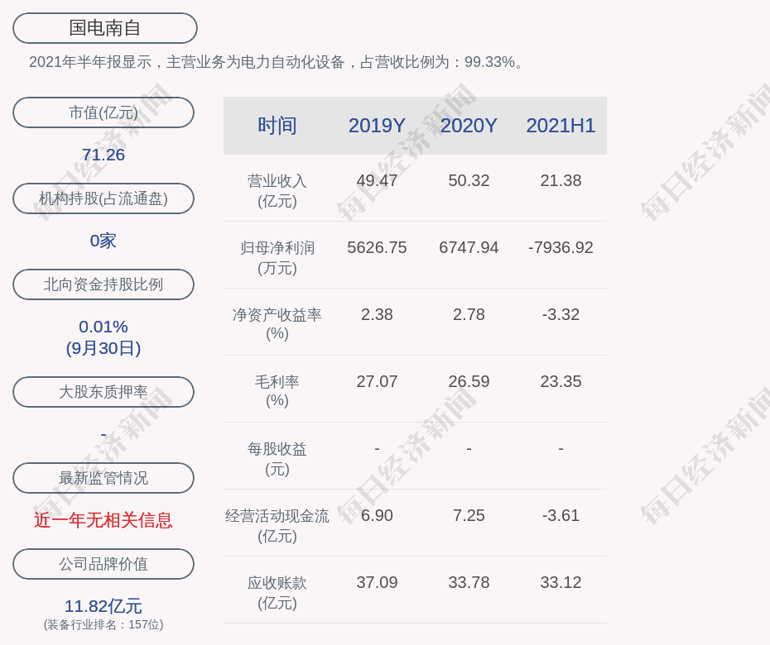Click the 国电南自 title box
This screenshot has width=770, height=645.
click(103, 27)
